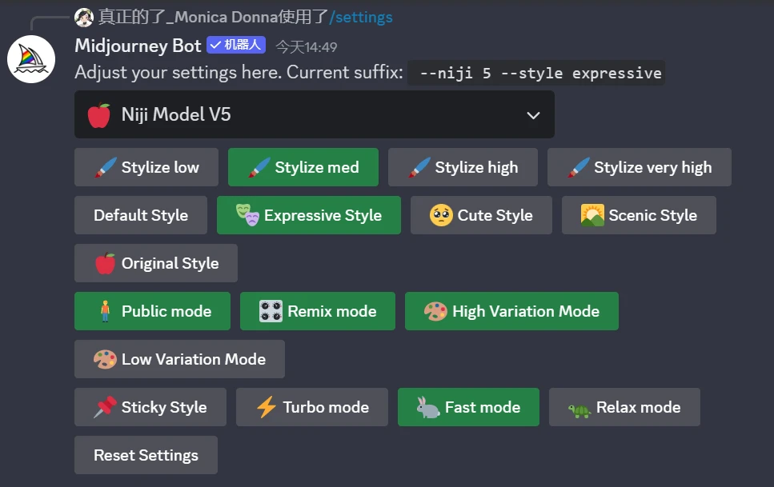Choose Original Style

coord(156,263)
